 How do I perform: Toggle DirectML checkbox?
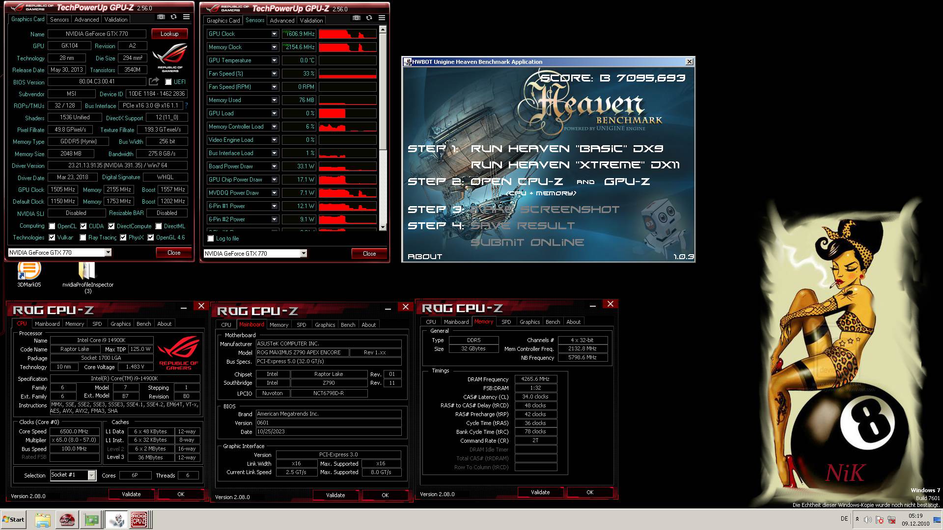(159, 226)
